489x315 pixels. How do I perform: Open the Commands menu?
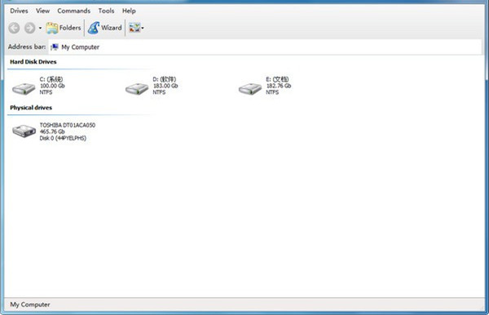click(74, 11)
